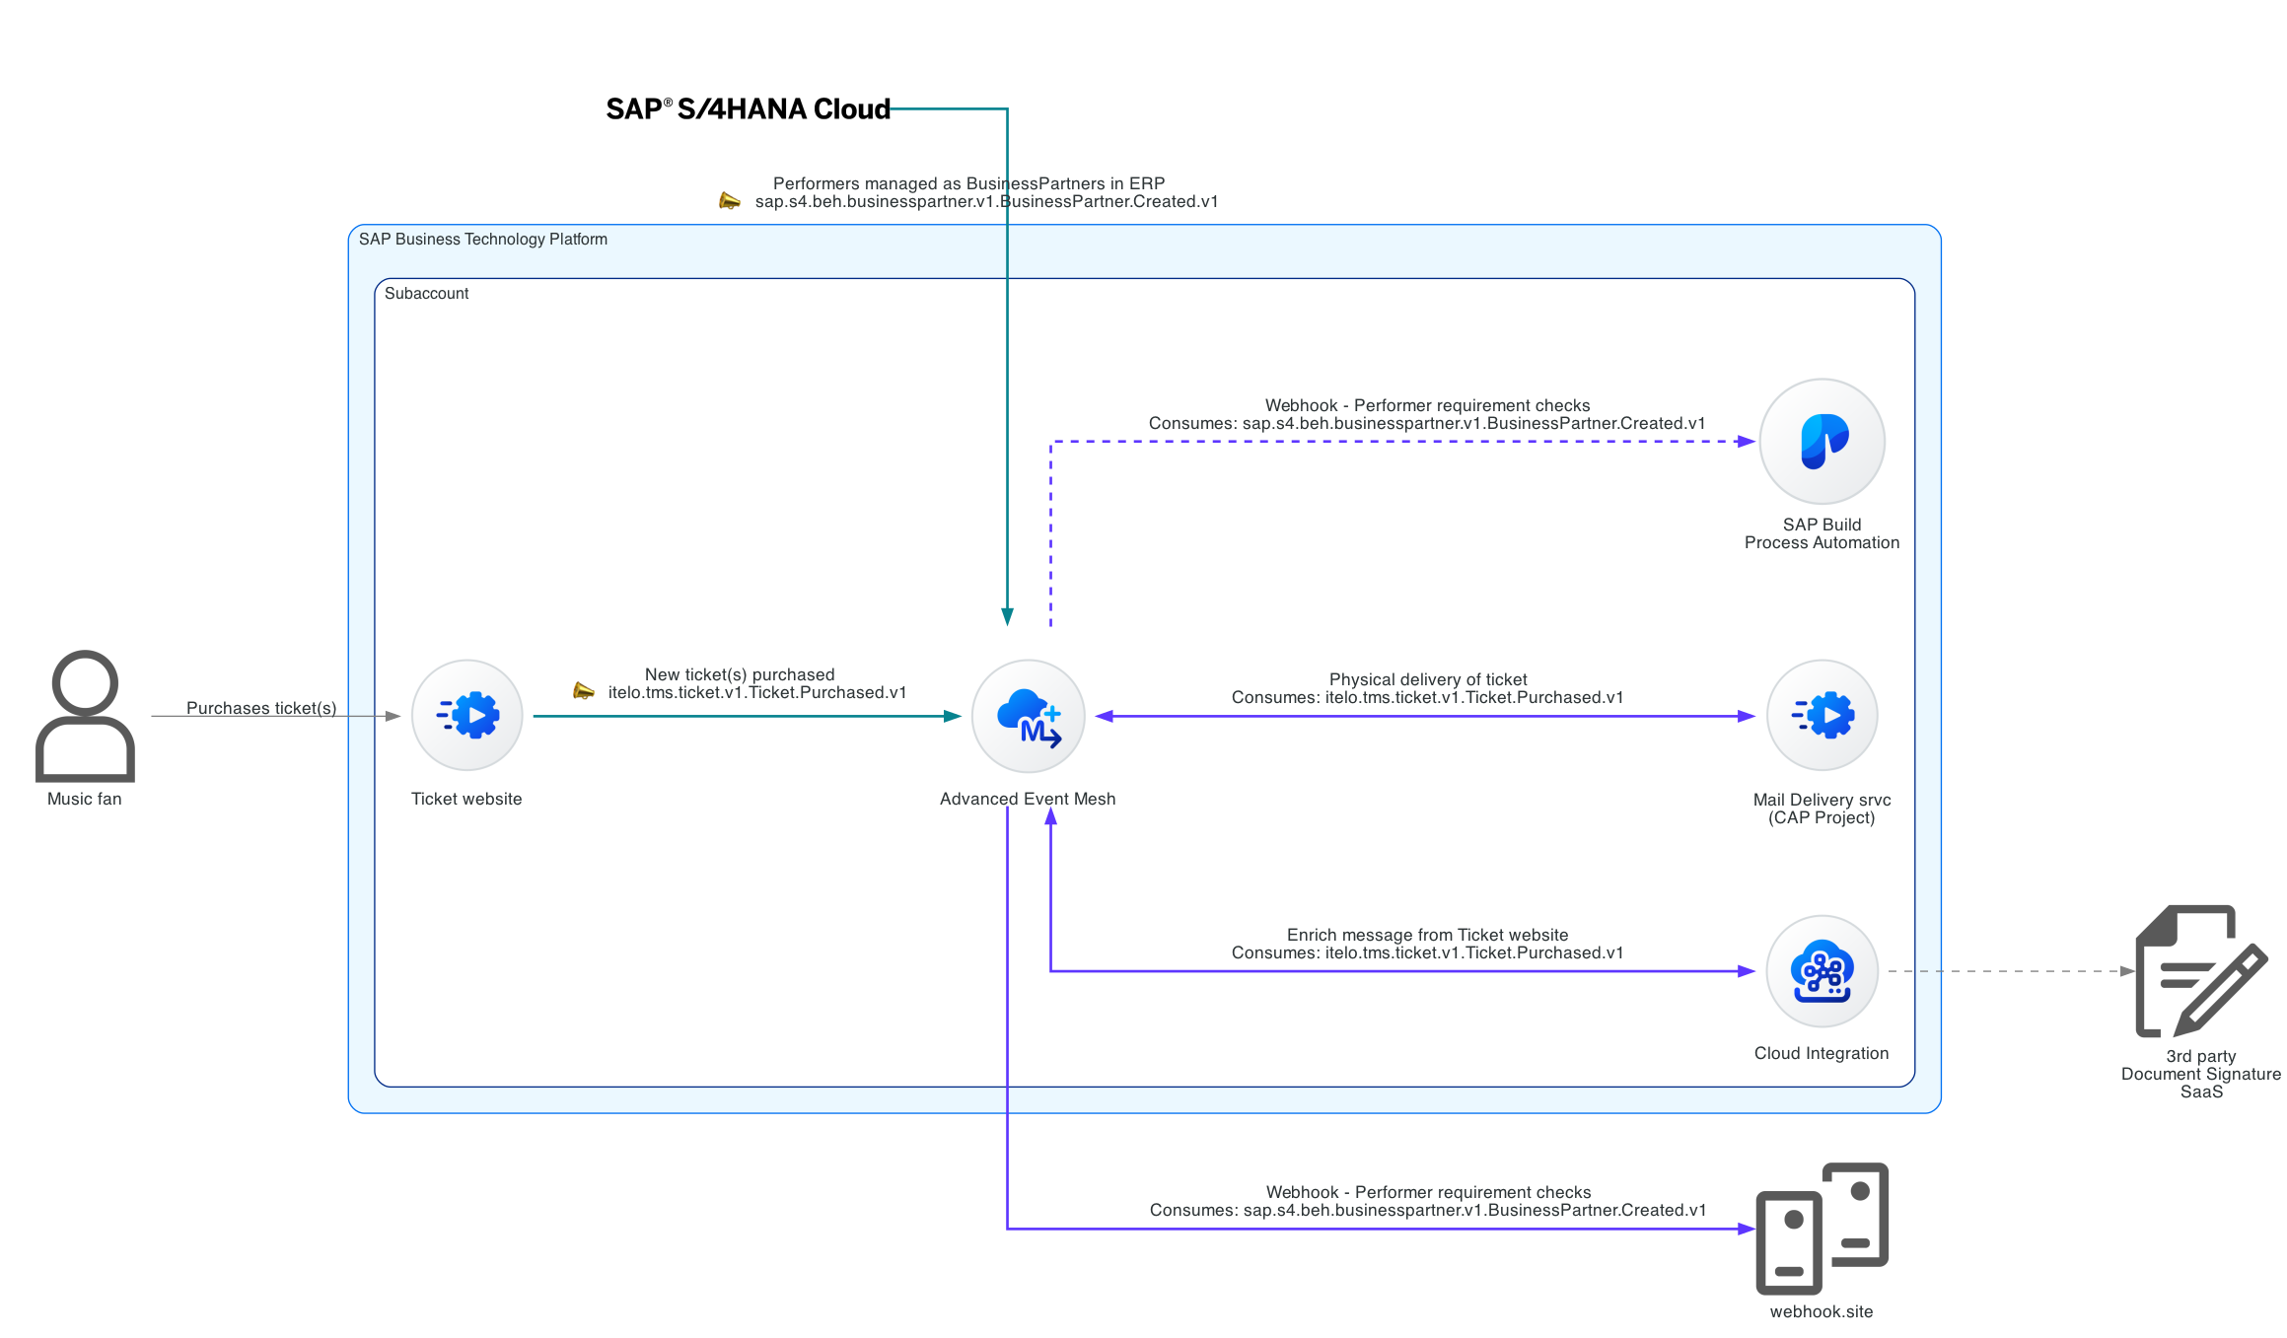Select the 'SAP Business Technology Platform' label
This screenshot has height=1338, width=2287.
coord(483,240)
